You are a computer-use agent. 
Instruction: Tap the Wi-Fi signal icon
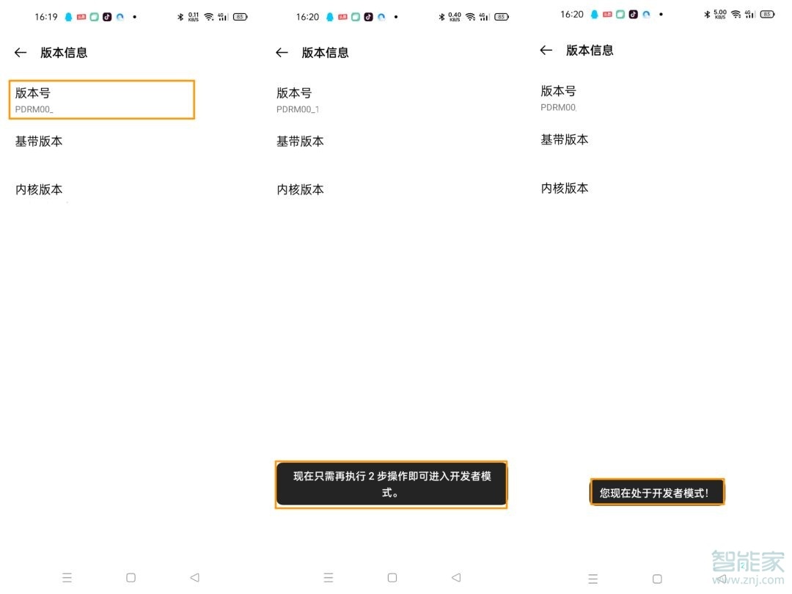(x=208, y=16)
